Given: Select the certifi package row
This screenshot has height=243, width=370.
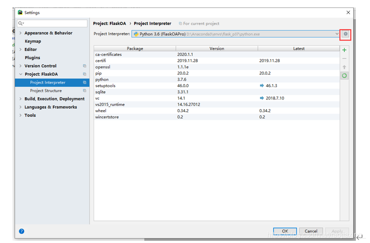Looking at the screenshot, I should point(217,60).
